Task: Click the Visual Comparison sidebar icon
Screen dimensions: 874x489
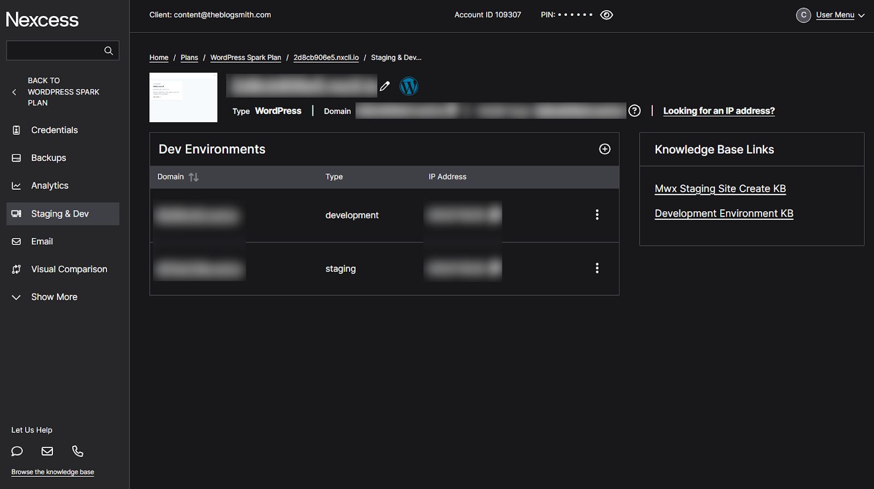Action: 16,269
